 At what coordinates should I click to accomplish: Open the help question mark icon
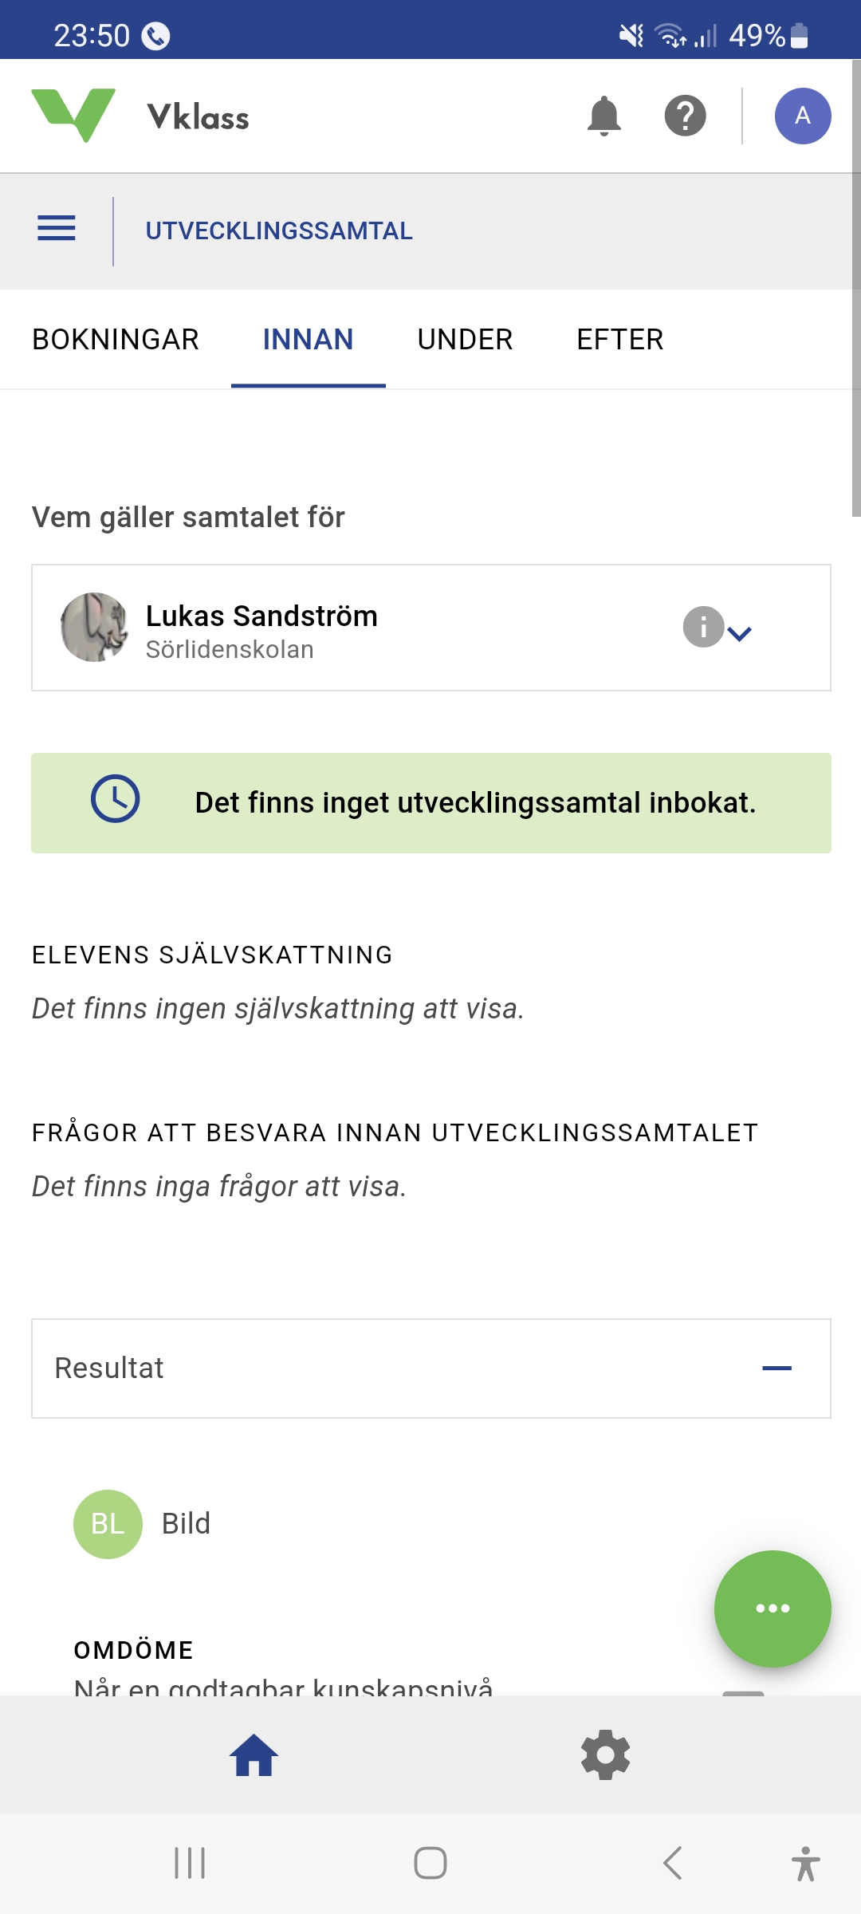pyautogui.click(x=685, y=116)
